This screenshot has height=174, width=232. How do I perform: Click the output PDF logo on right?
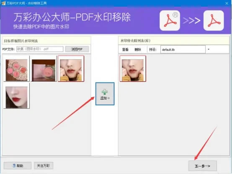point(214,20)
